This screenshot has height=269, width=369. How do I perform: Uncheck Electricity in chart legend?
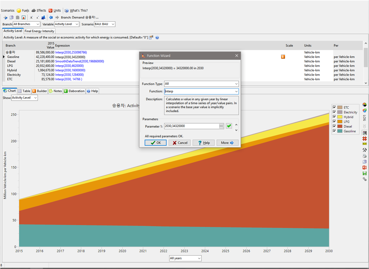tap(334, 112)
